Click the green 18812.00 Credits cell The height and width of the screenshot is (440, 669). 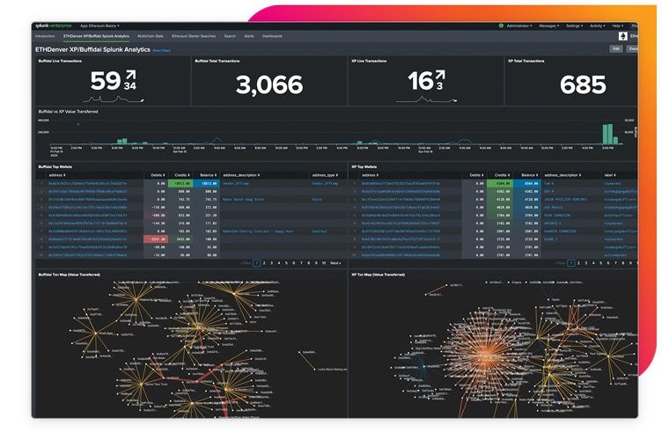(180, 183)
